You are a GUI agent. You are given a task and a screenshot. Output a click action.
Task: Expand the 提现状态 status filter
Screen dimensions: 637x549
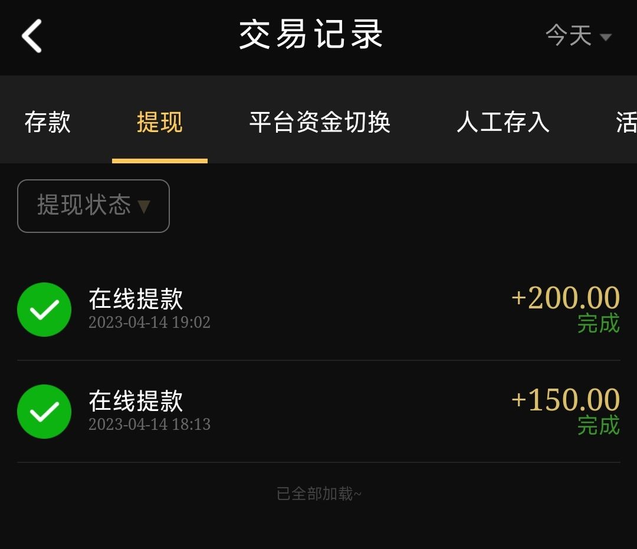point(93,206)
